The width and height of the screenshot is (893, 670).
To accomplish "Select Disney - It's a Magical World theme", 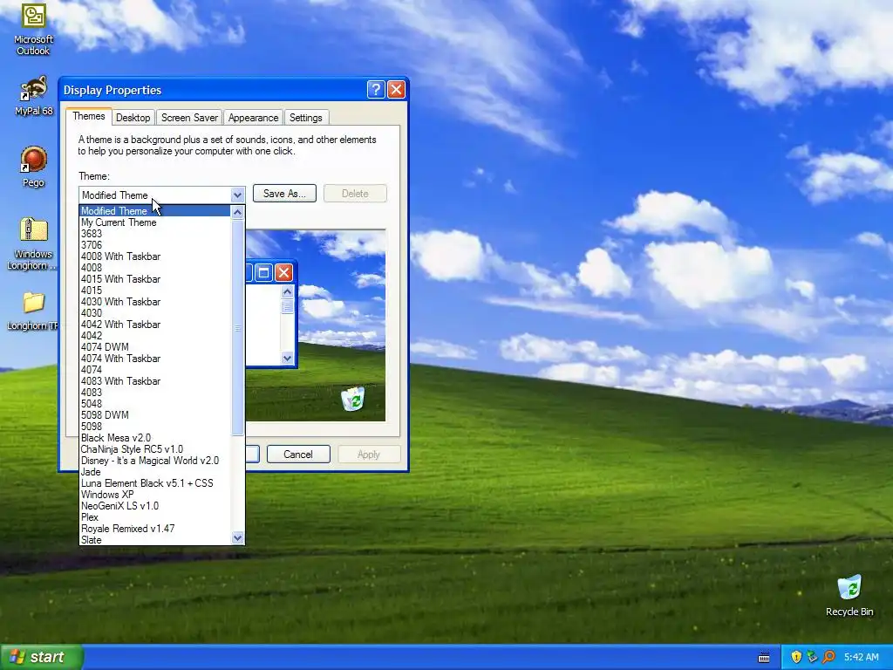I will coord(155,461).
